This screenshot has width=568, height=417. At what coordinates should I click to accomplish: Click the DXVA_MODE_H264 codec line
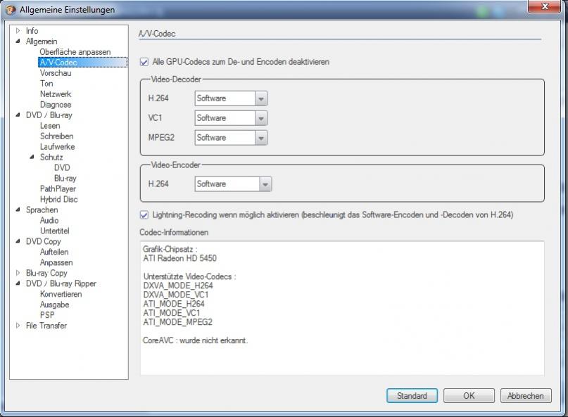tap(178, 286)
